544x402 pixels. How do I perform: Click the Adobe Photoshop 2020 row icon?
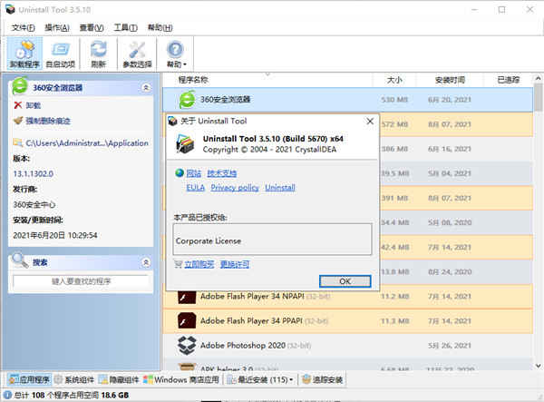pos(187,346)
